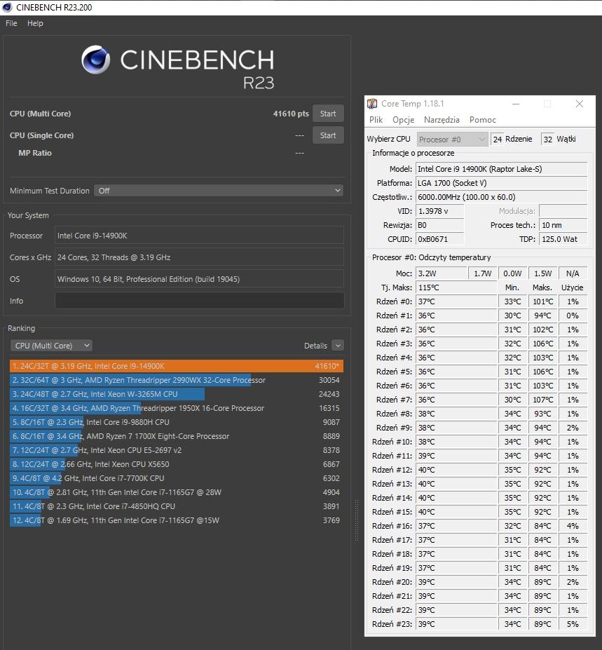Click the Core Temp title bar icon
This screenshot has height=650, width=602.
[372, 104]
